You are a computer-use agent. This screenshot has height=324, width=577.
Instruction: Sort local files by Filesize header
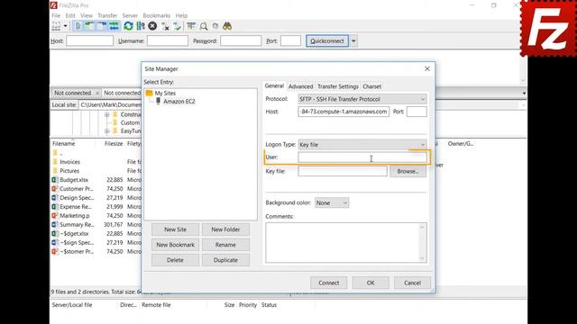[114, 144]
